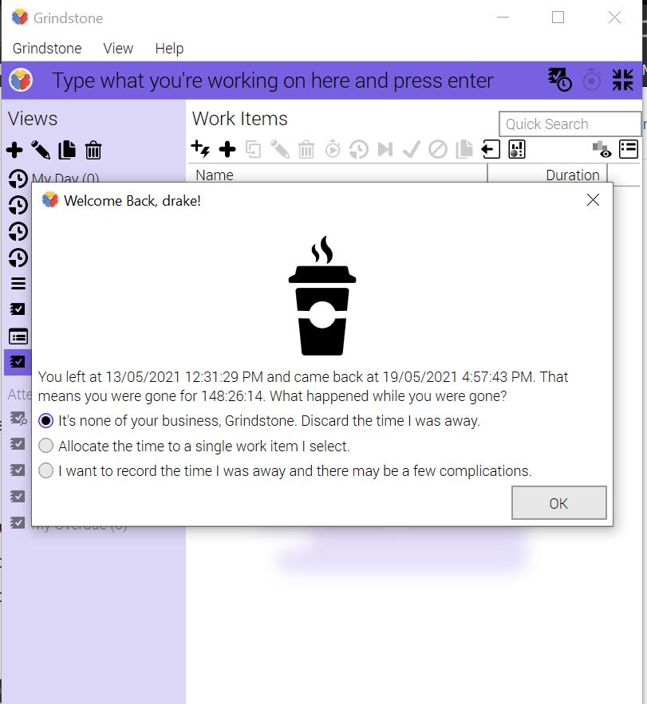647x704 pixels.
Task: Click the add view plus icon
Action: coord(15,150)
